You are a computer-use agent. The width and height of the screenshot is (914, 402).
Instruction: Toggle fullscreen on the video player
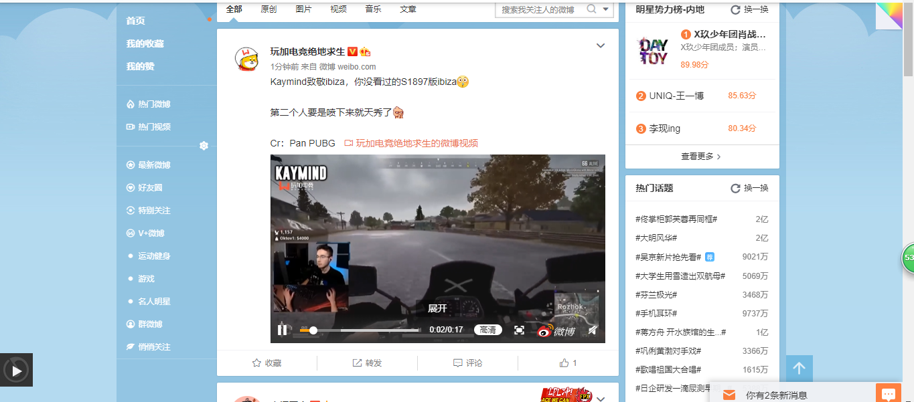[x=519, y=330]
